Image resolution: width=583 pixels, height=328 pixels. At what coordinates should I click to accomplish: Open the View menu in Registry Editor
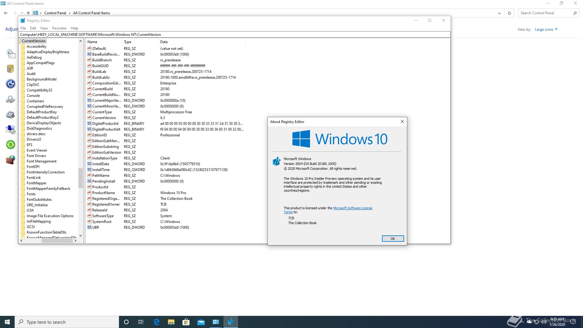(x=44, y=28)
